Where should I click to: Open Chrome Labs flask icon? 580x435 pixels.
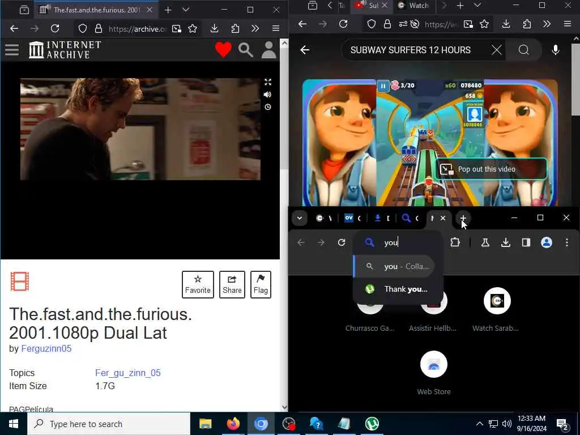(x=485, y=242)
